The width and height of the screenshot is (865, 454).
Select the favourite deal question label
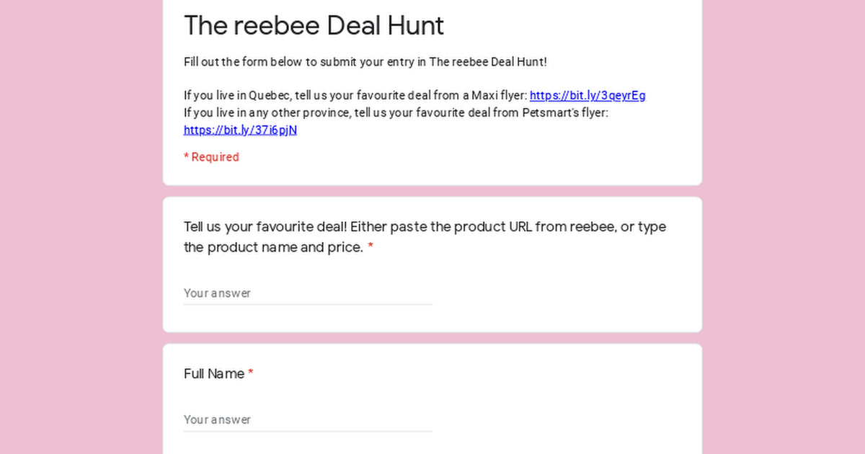point(425,237)
